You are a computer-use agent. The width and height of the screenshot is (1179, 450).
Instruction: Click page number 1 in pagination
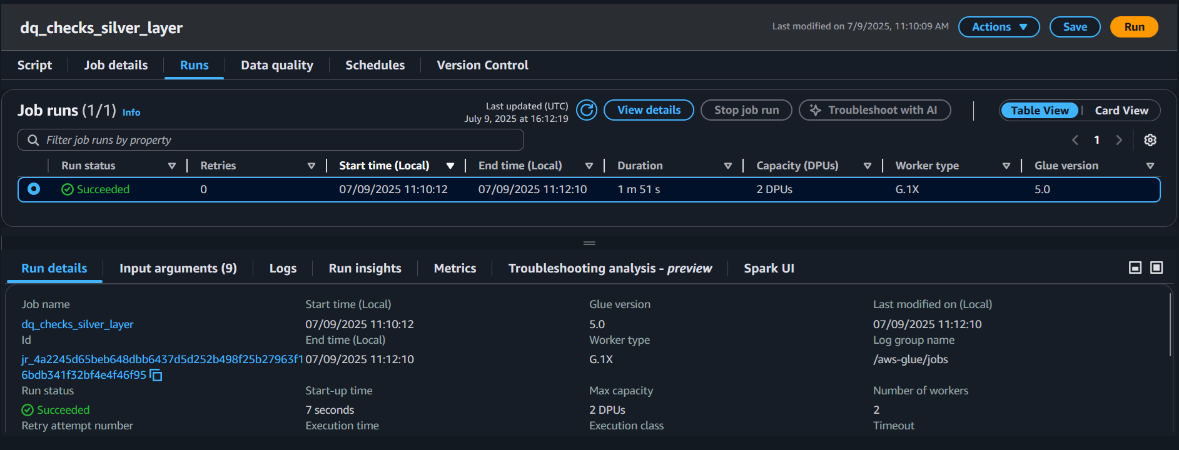[x=1096, y=140]
